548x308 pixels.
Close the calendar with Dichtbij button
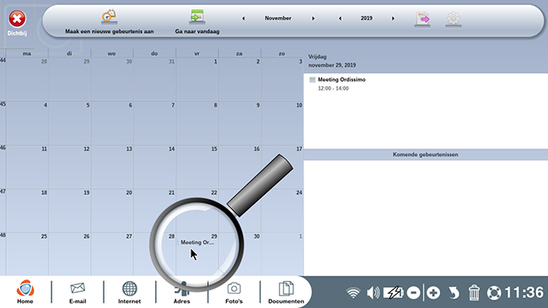coord(17,23)
